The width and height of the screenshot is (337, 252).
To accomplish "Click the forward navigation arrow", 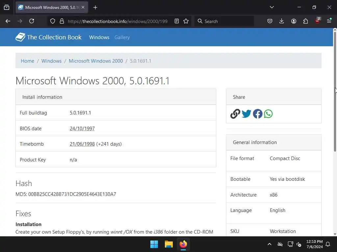I will tap(20, 21).
